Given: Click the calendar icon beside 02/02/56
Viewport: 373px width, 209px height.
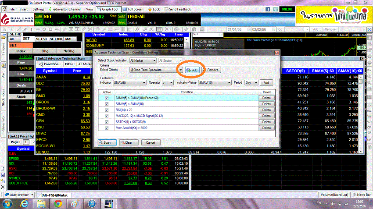Looking at the screenshot, I should click(x=274, y=29).
